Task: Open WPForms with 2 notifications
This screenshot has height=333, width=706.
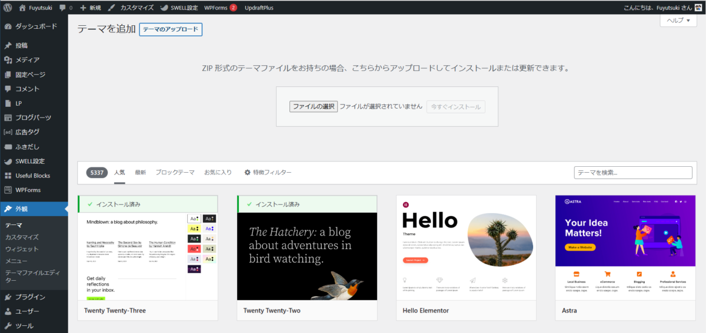Action: (221, 8)
